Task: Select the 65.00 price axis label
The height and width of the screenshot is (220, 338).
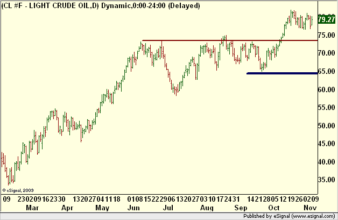Action: (x=327, y=71)
